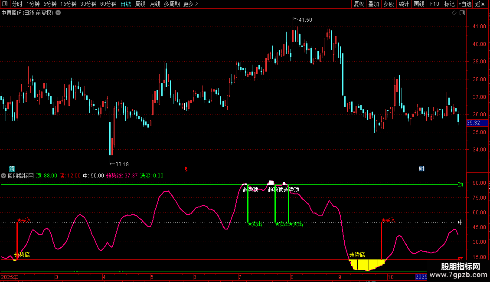Click month 7 on time axis
Image resolution: width=490 pixels, height=282 pixels.
click(x=240, y=277)
